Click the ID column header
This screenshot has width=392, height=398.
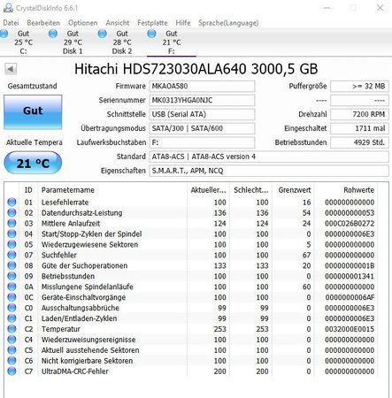click(x=28, y=190)
